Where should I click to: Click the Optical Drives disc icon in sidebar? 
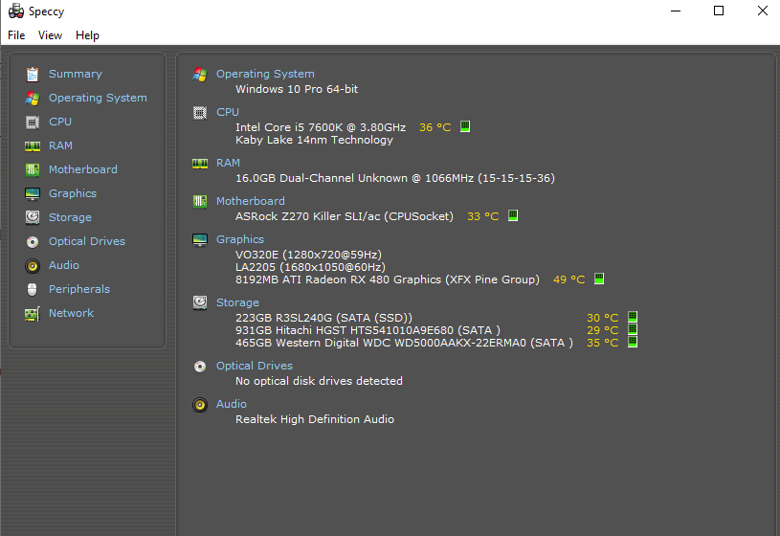pyautogui.click(x=33, y=242)
